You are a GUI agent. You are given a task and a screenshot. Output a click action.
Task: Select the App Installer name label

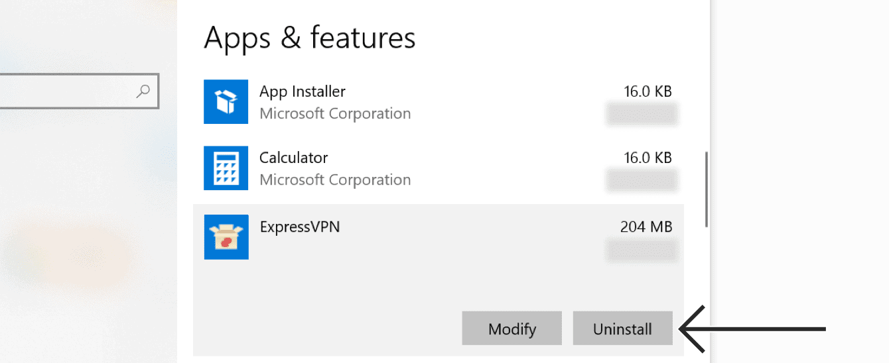[x=303, y=91]
